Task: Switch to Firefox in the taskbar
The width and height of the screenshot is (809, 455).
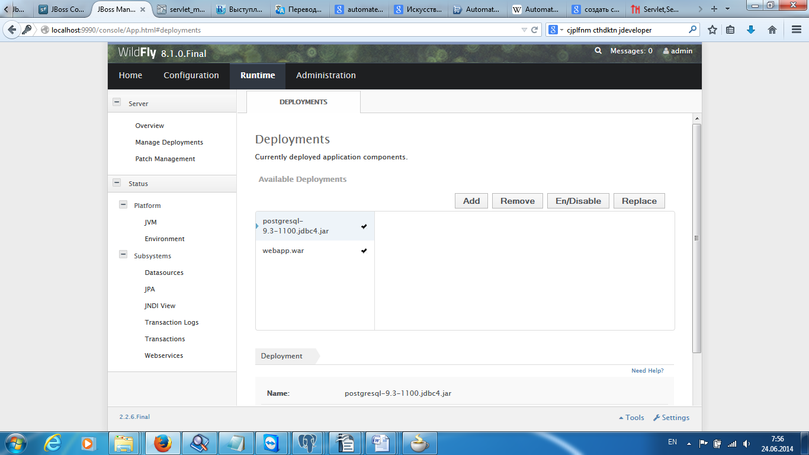Action: (162, 443)
